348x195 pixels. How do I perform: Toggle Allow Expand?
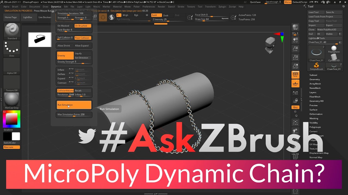[83, 46]
